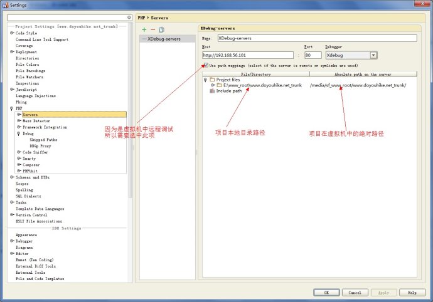Open External Diff Tools settings
The height and width of the screenshot is (302, 433).
pyautogui.click(x=36, y=266)
